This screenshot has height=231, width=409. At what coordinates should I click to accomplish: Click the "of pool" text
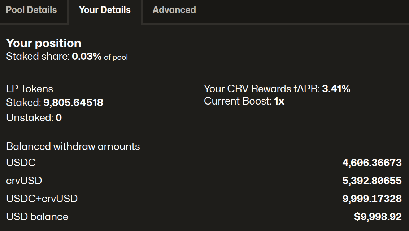[116, 57]
